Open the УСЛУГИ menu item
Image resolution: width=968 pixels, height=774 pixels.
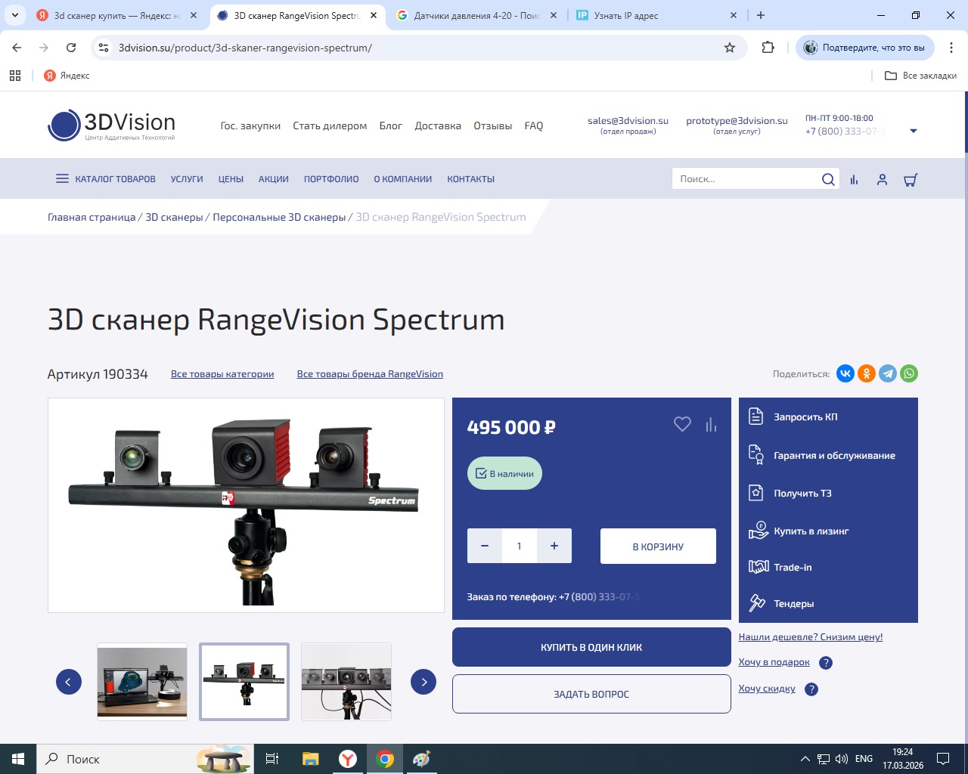pos(187,179)
